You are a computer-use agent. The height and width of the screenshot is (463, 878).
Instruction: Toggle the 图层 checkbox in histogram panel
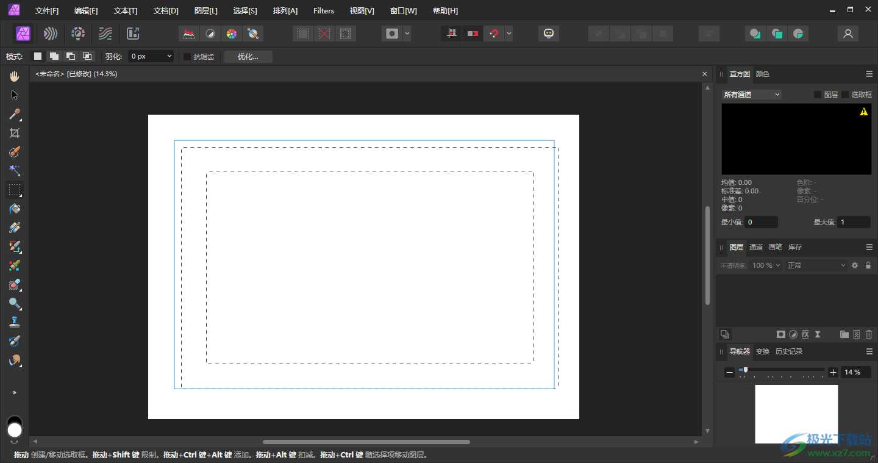pos(818,95)
